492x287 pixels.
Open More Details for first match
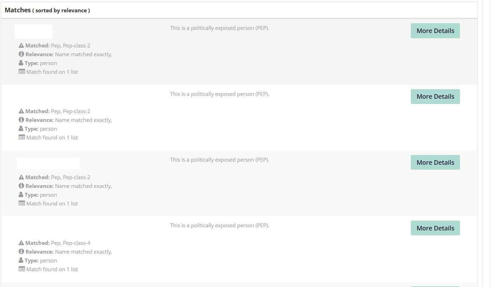pos(435,31)
